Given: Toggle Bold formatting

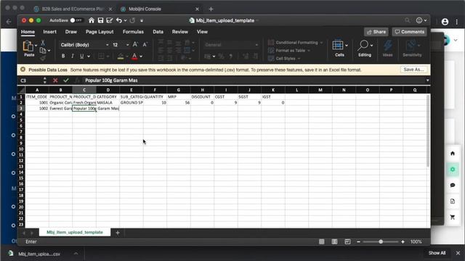Looking at the screenshot, I should click(x=63, y=56).
